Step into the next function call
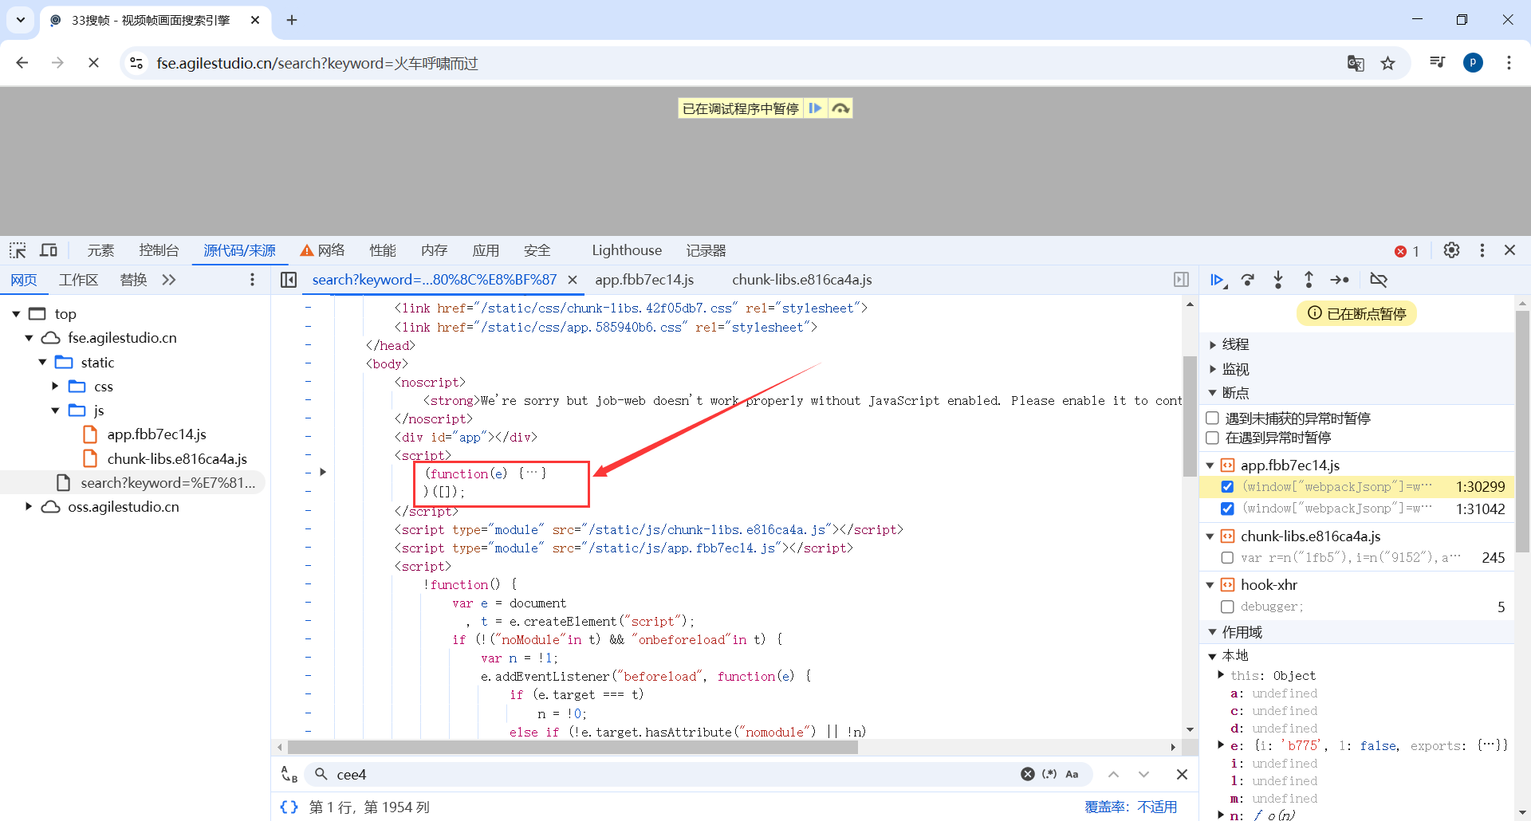Image resolution: width=1531 pixels, height=821 pixels. [x=1278, y=280]
